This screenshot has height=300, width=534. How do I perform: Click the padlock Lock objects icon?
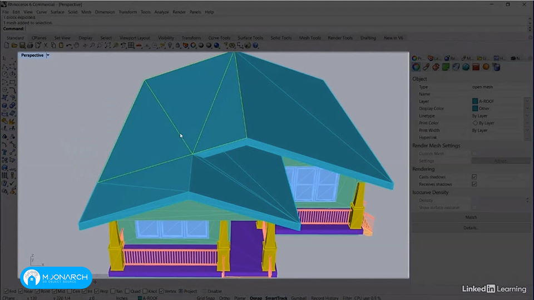[178, 45]
